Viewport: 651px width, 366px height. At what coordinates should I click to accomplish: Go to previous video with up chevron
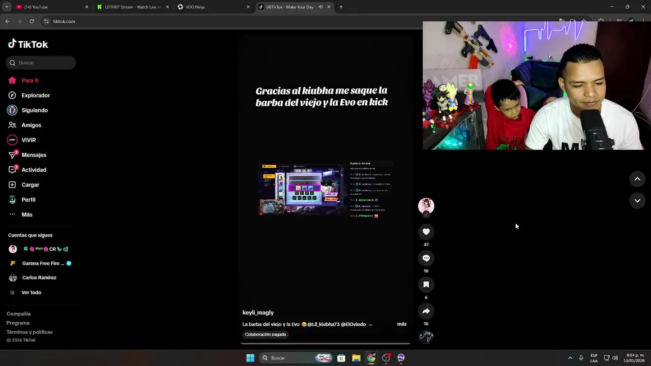click(x=637, y=179)
